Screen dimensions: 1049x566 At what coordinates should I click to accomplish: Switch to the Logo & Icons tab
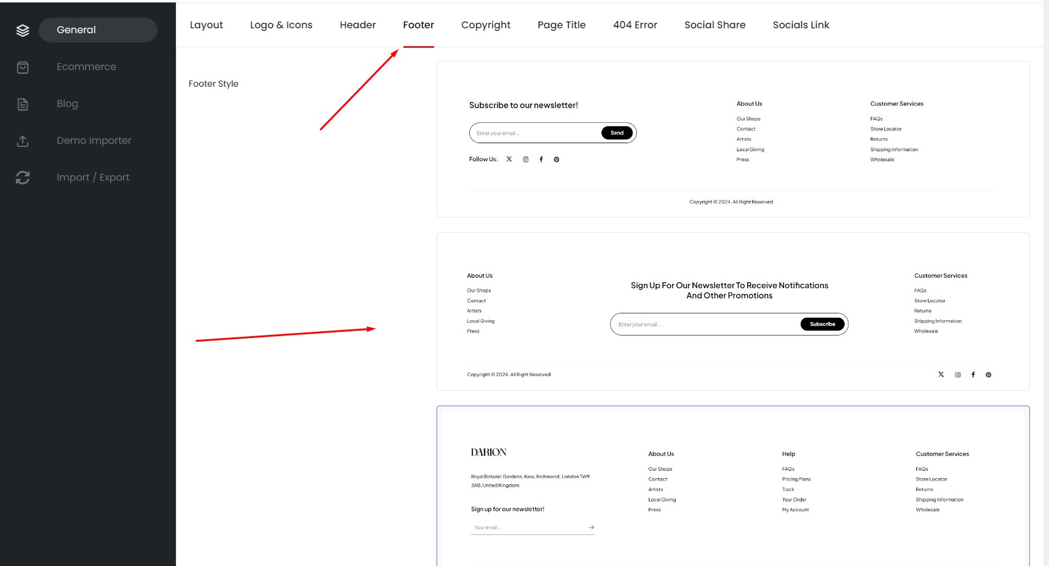click(x=281, y=25)
